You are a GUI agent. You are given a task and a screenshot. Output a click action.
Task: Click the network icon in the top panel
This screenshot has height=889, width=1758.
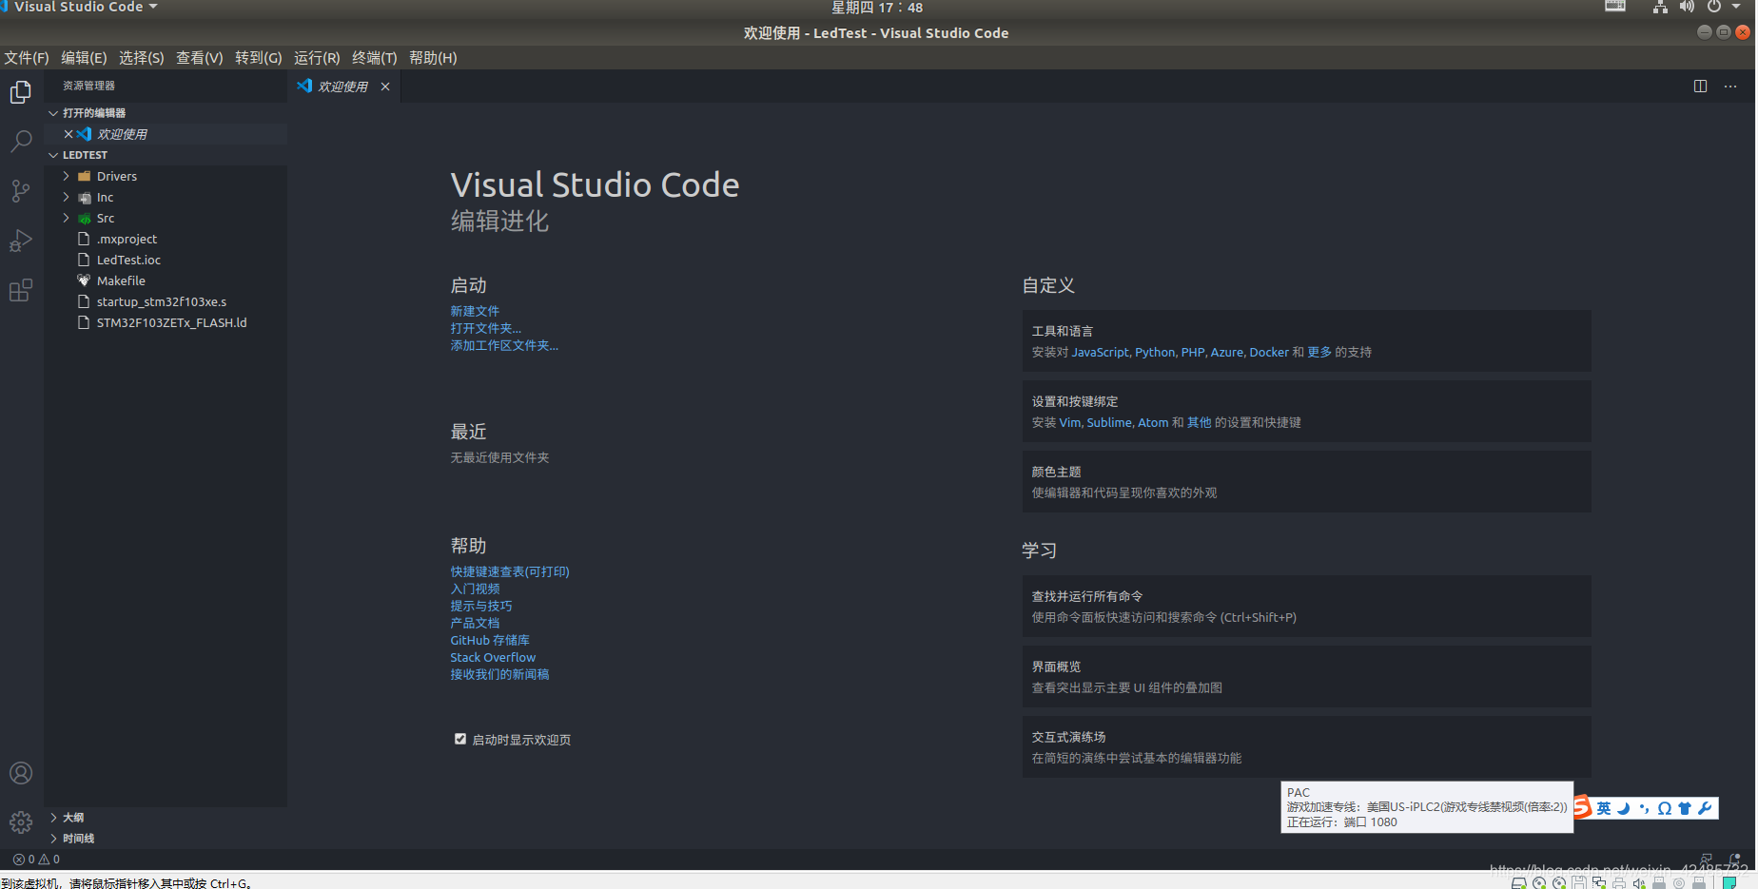[x=1660, y=7]
